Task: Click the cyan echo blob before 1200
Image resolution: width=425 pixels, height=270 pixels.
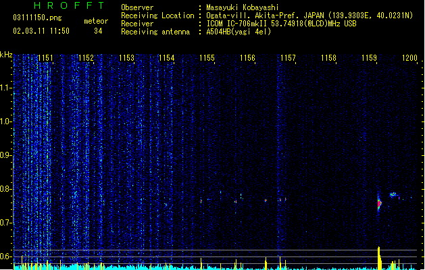Action: [x=393, y=194]
